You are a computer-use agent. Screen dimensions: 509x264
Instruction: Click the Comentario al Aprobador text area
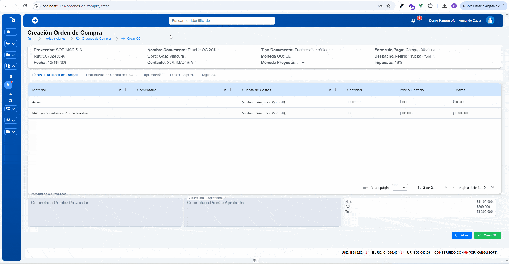[x=262, y=212]
